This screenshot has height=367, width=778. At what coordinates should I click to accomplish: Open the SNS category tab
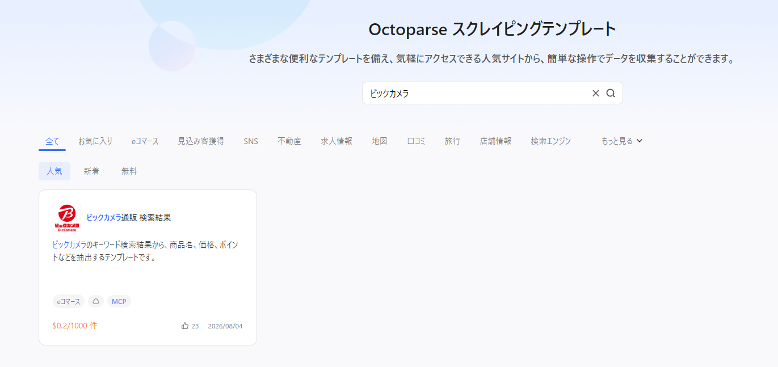point(251,141)
